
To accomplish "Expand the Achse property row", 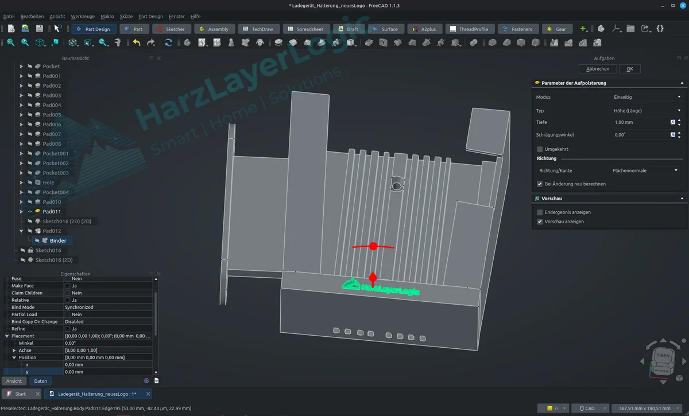I will tap(14, 351).
